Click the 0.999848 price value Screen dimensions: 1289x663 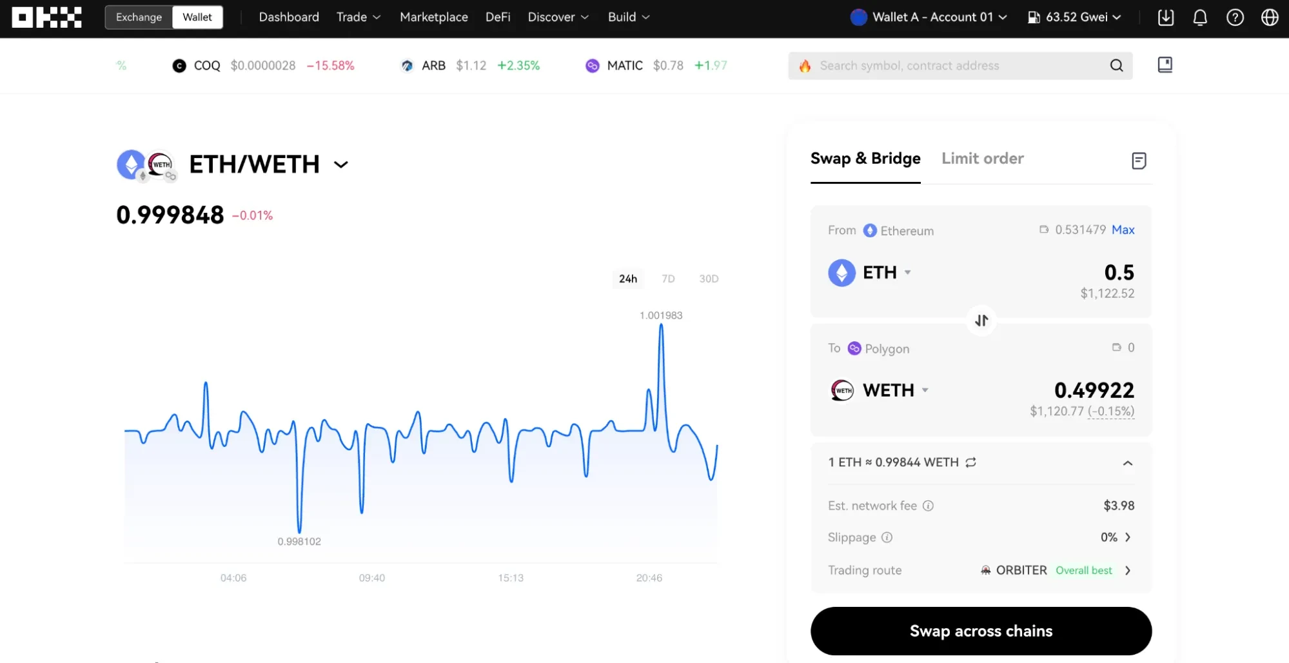click(x=170, y=215)
